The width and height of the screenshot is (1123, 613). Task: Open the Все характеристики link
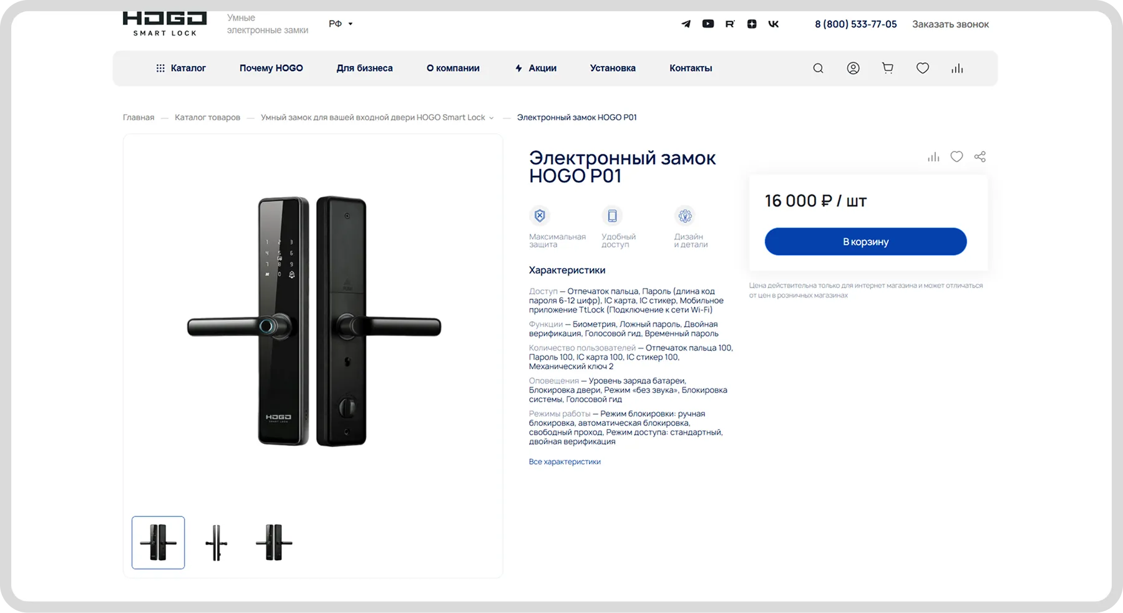(565, 461)
